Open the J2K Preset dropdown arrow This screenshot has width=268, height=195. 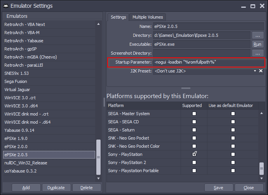[x=255, y=71]
